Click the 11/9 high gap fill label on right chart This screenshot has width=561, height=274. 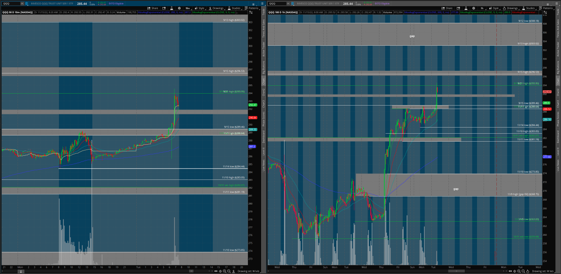pyautogui.click(x=523, y=194)
